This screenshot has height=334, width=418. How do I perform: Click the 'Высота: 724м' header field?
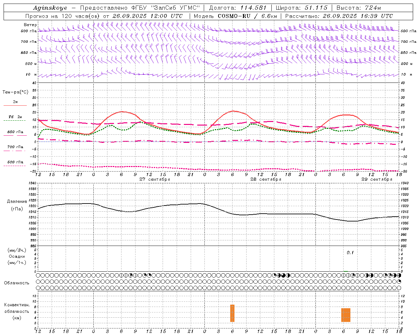click(x=359, y=8)
